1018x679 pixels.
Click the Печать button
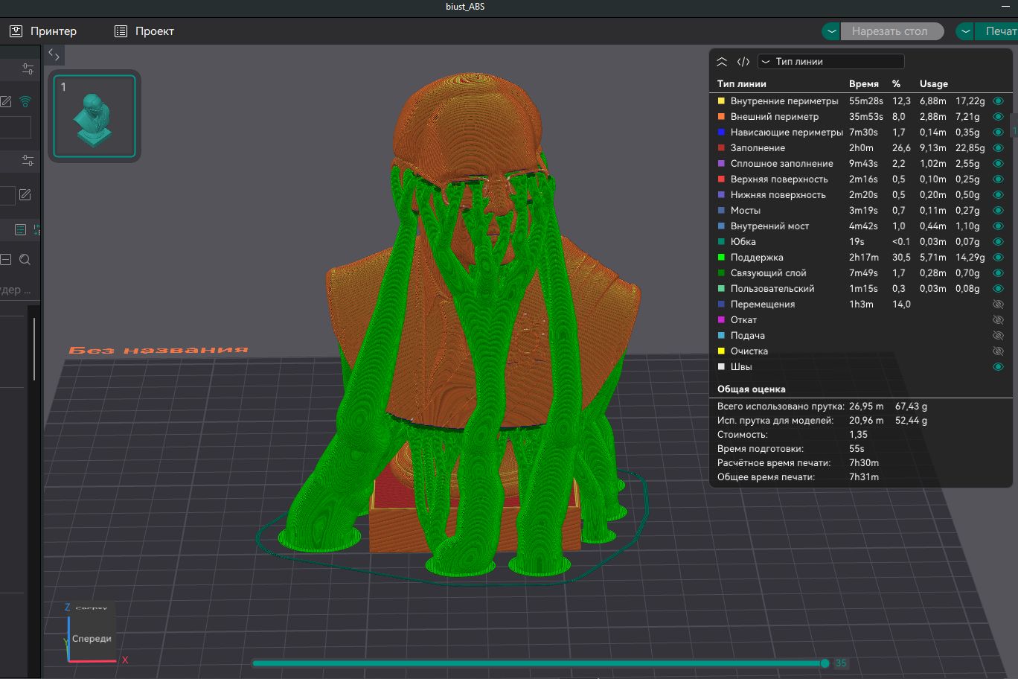tap(996, 31)
